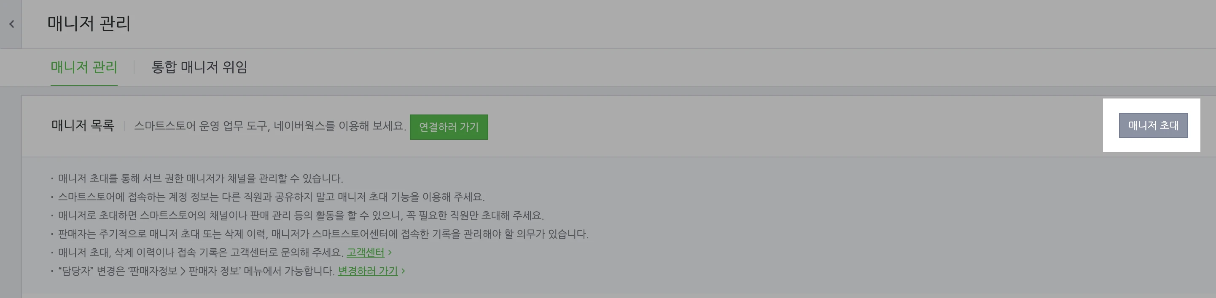Click the bullet text about 접속 기록 문의
1216x298 pixels.
click(201, 252)
